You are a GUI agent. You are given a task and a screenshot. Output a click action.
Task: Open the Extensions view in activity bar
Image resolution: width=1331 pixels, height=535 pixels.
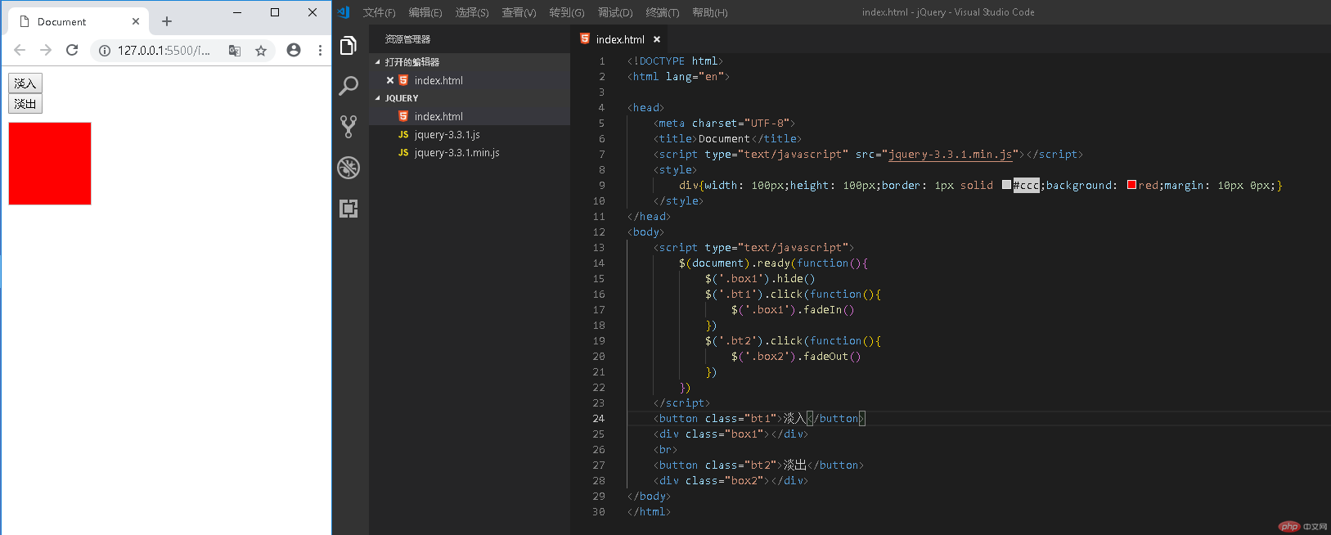[348, 209]
